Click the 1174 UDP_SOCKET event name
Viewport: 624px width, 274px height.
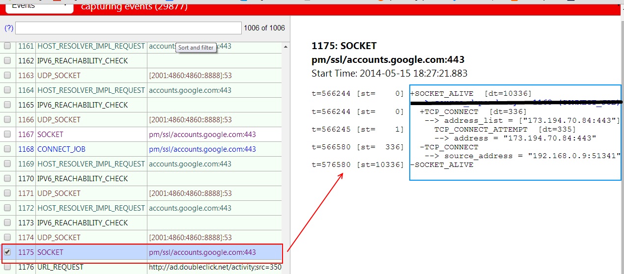(58, 238)
